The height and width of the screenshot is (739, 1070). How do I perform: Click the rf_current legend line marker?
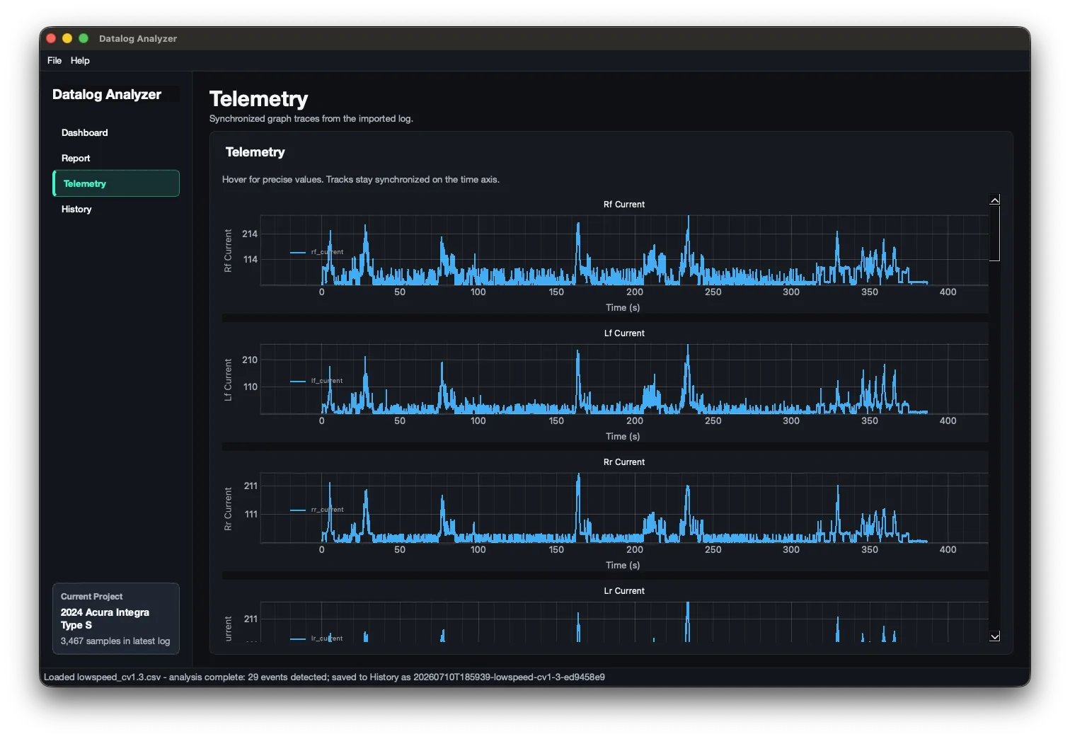[298, 252]
